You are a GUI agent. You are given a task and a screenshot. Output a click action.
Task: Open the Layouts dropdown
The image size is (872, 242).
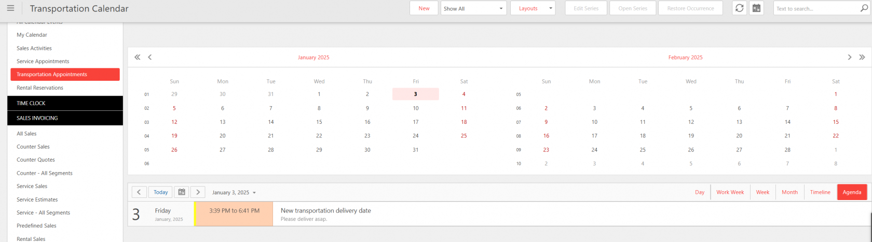click(533, 8)
